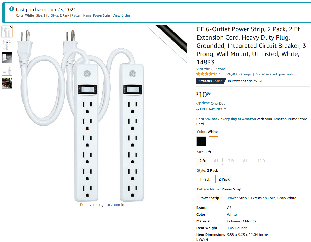
Task: Open the 52 answered questions link
Action: point(275,74)
